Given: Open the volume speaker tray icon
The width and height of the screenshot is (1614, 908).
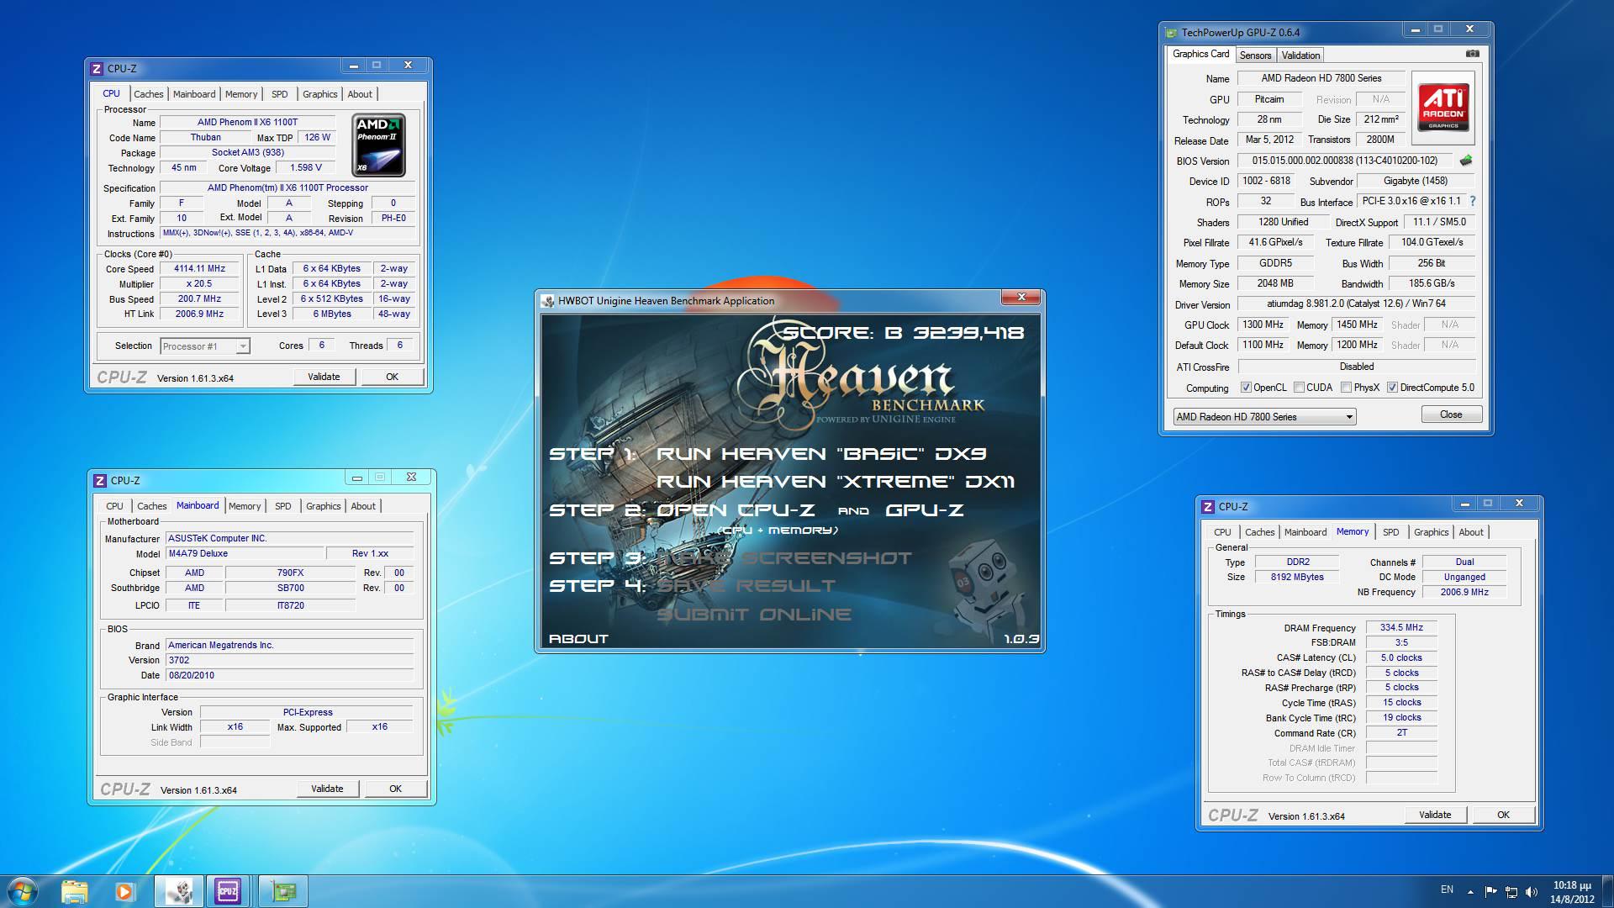Looking at the screenshot, I should click(1531, 892).
